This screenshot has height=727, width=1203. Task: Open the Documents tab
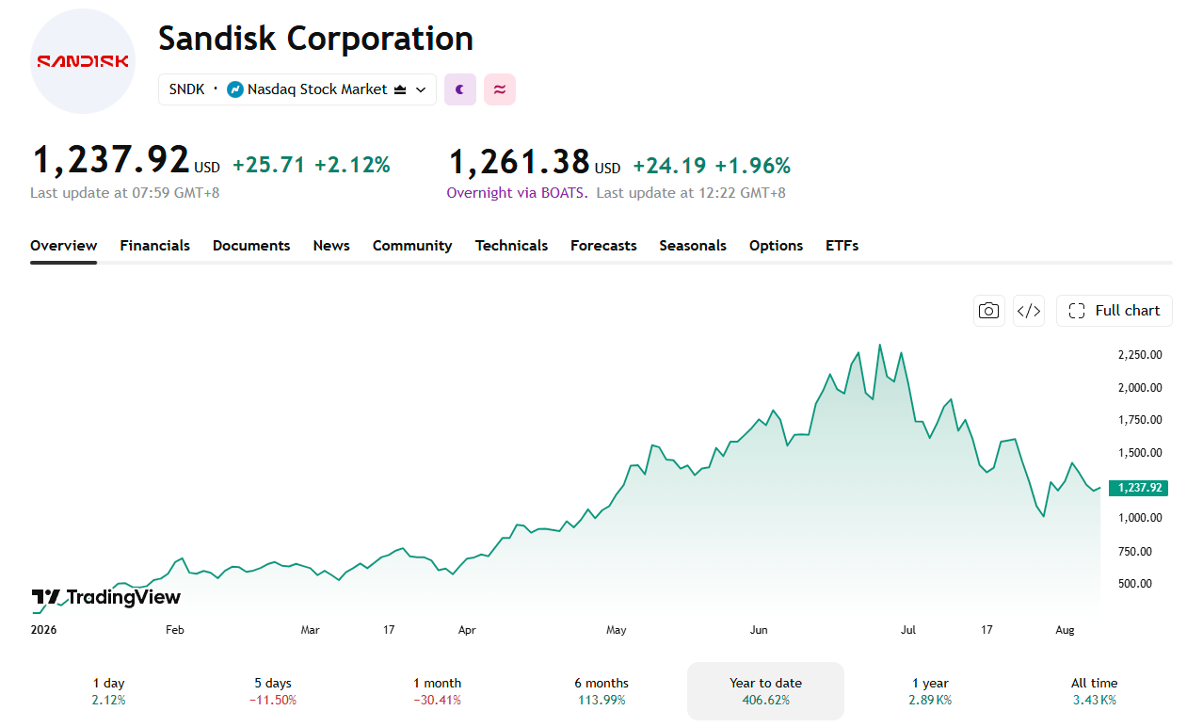251,246
